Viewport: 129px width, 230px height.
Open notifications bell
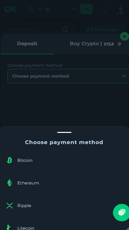[x=105, y=9]
